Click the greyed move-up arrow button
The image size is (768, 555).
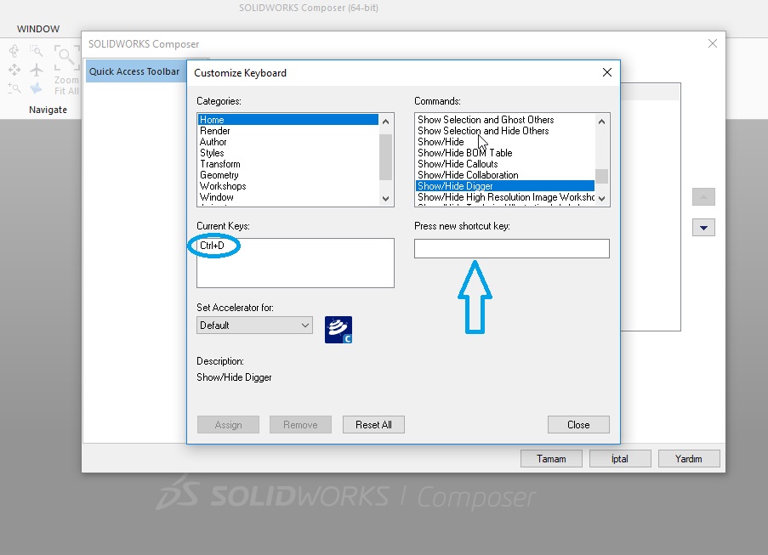tap(703, 197)
